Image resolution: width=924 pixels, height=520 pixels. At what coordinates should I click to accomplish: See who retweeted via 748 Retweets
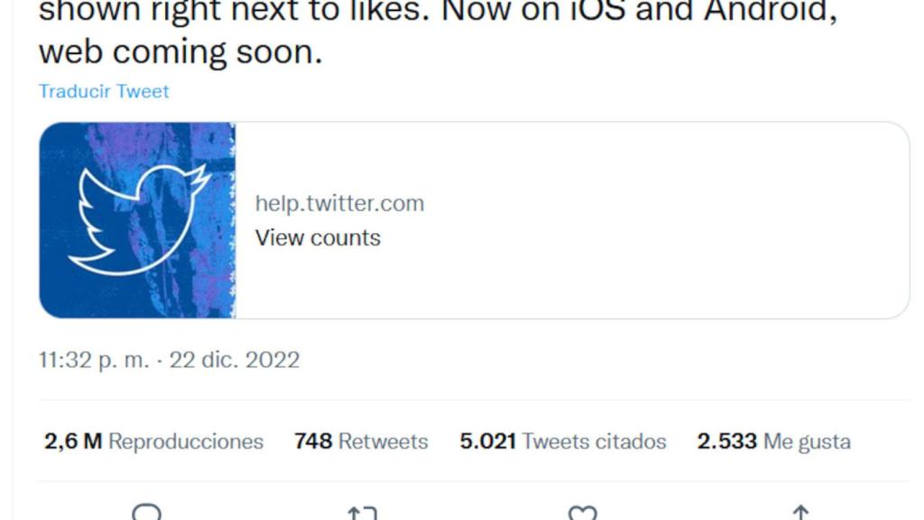pyautogui.click(x=360, y=441)
